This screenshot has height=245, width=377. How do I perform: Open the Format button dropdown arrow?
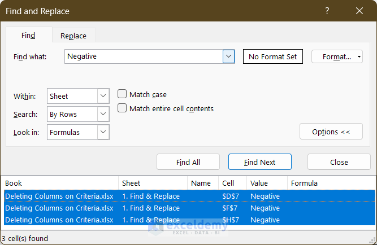[x=359, y=57]
